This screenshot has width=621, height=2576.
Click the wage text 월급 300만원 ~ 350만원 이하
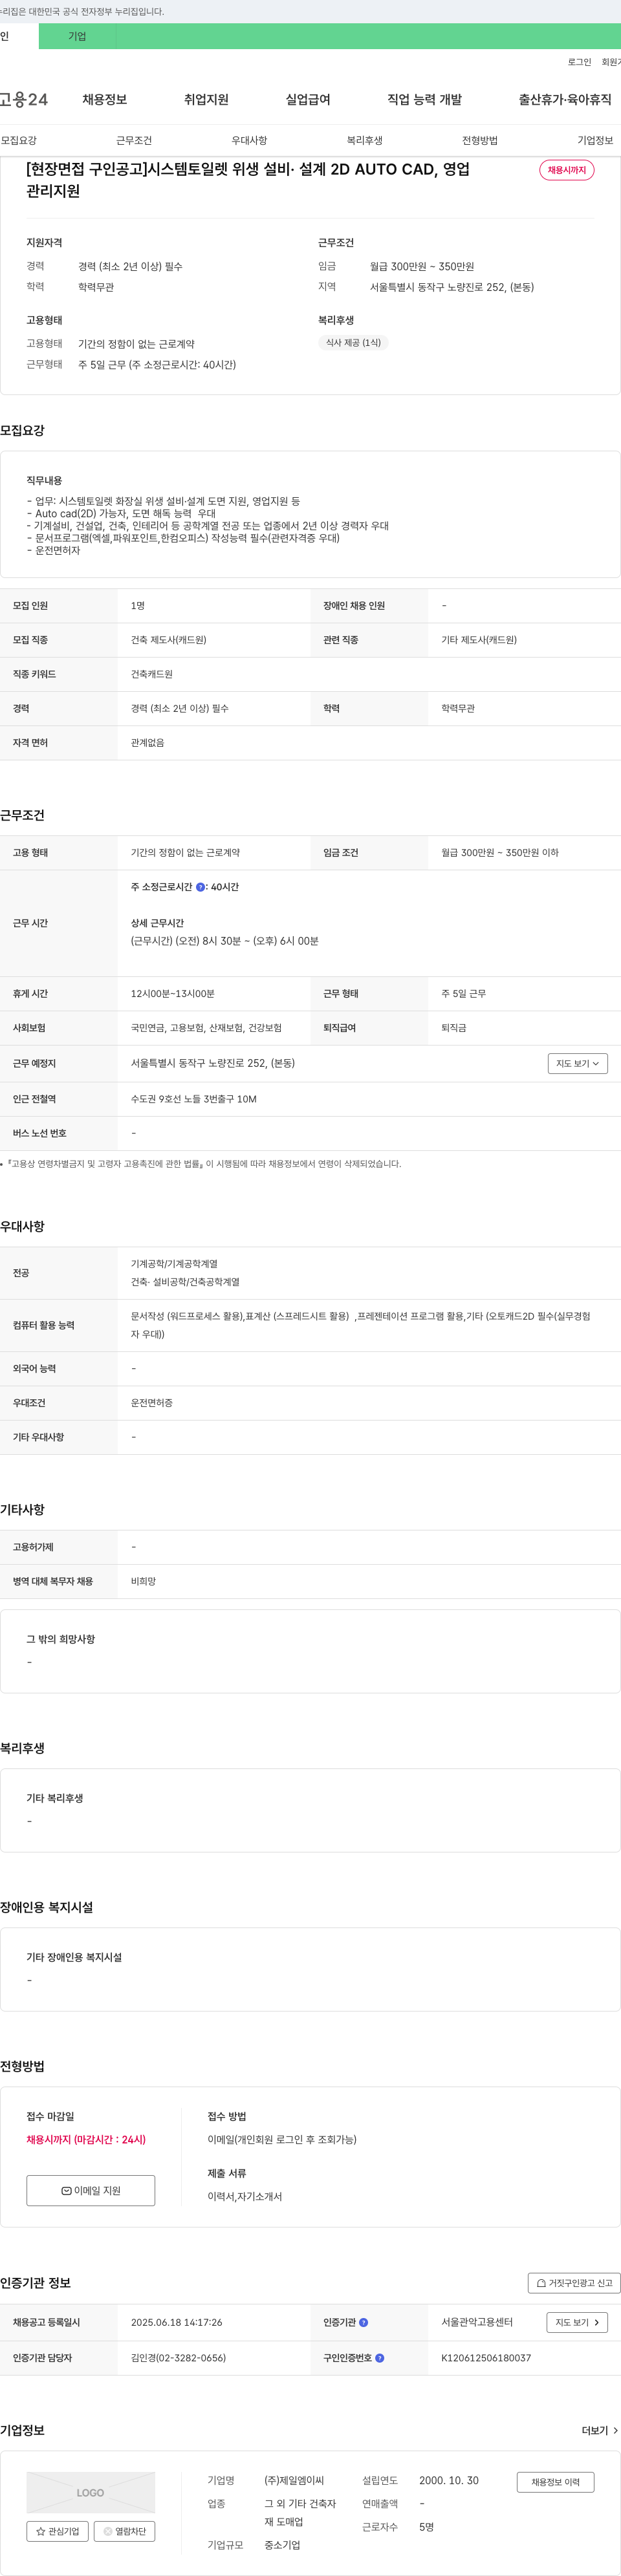click(500, 853)
